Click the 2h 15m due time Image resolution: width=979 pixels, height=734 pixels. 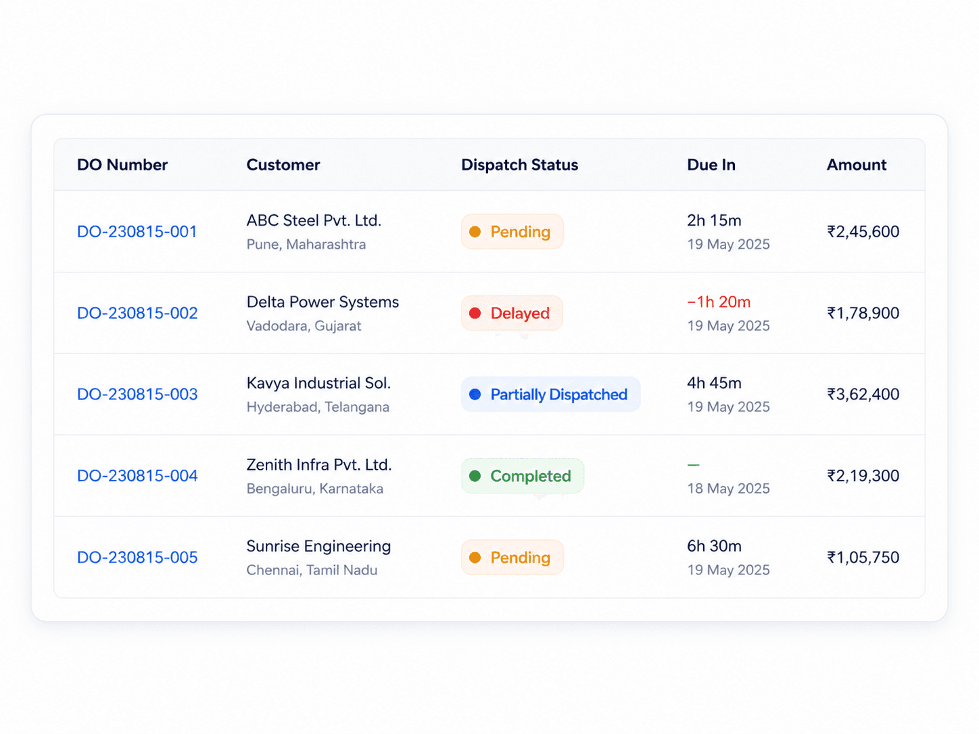[714, 220]
